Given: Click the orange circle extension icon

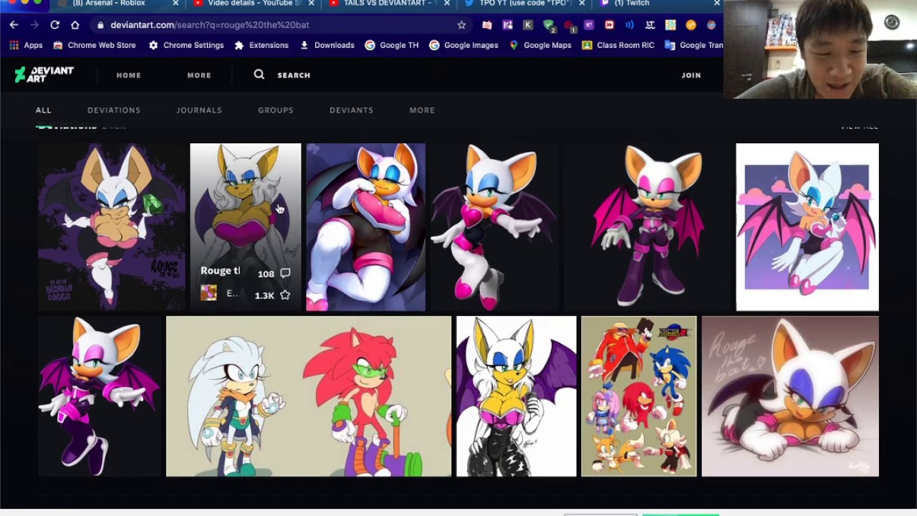Looking at the screenshot, I should click(691, 24).
